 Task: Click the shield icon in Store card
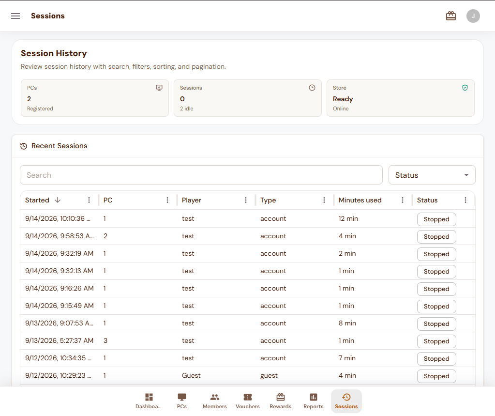coord(465,88)
